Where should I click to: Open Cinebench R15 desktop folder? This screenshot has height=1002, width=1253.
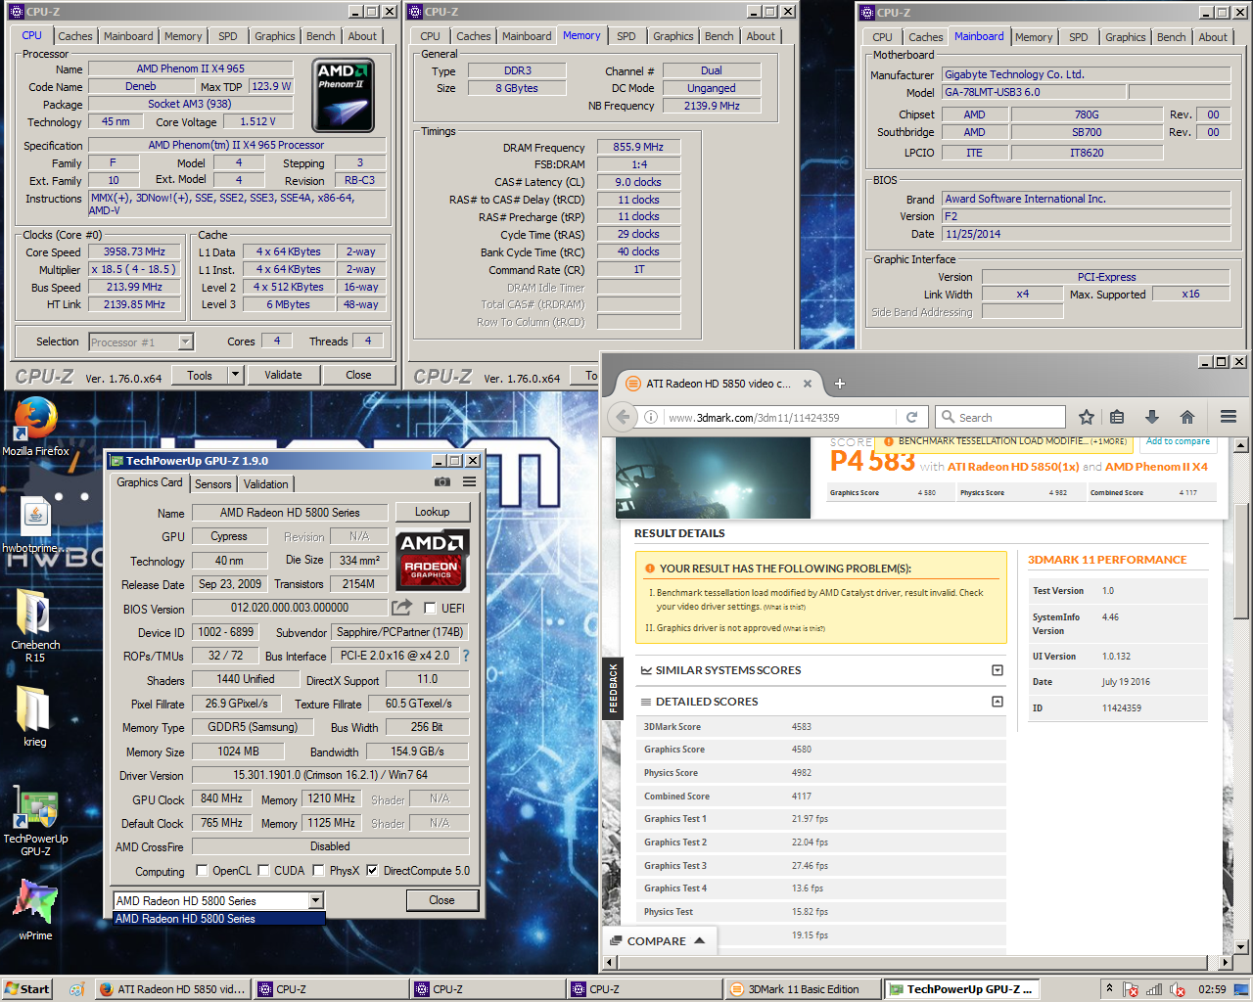pos(35,625)
